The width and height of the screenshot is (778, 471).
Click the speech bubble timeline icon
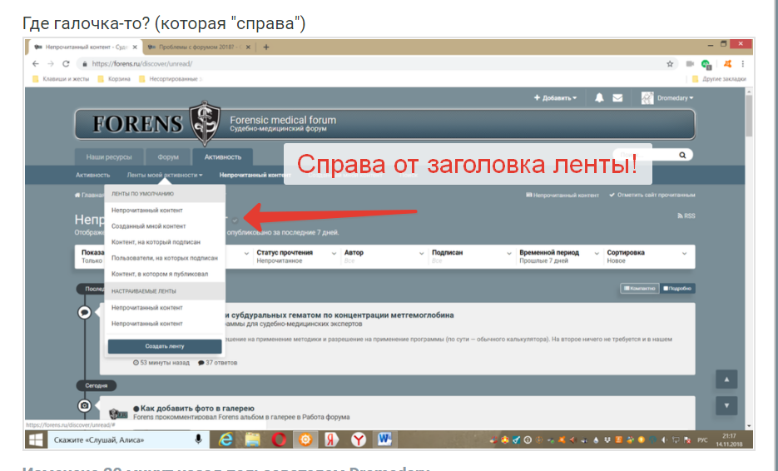(84, 312)
